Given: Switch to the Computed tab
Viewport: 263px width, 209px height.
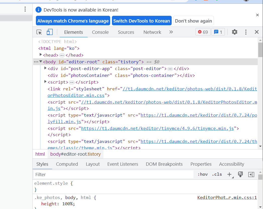Looking at the screenshot, I should [x=67, y=164].
